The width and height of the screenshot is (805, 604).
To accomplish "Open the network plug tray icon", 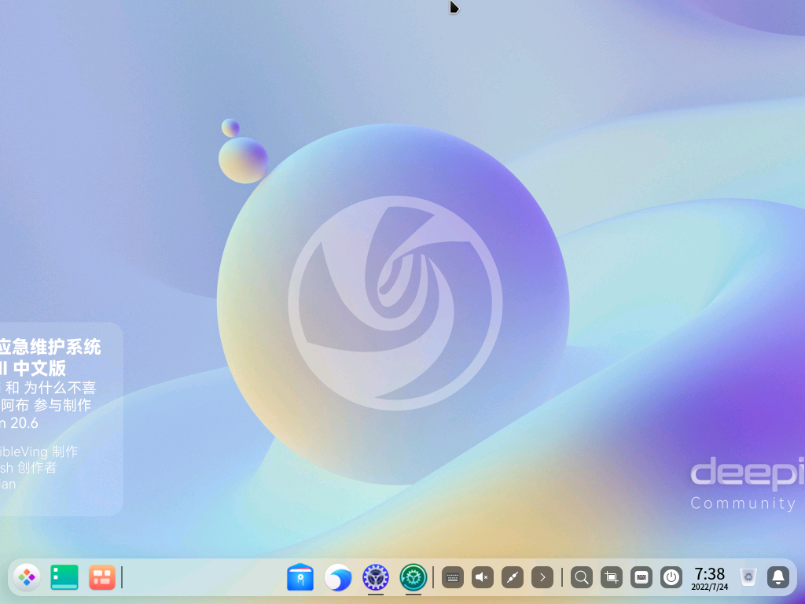I will pyautogui.click(x=513, y=577).
